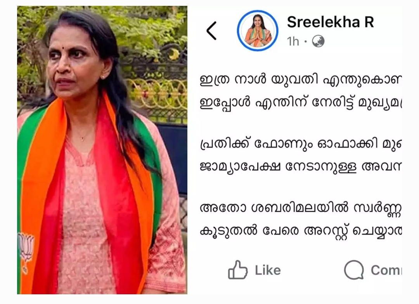The height and width of the screenshot is (304, 419).
Task: Click the 1h post timestamp
Action: pos(293,41)
